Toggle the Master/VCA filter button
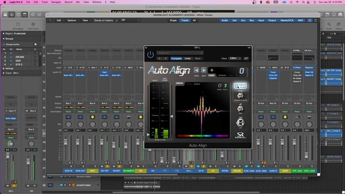This screenshot has height=194, width=345. tap(287, 20)
